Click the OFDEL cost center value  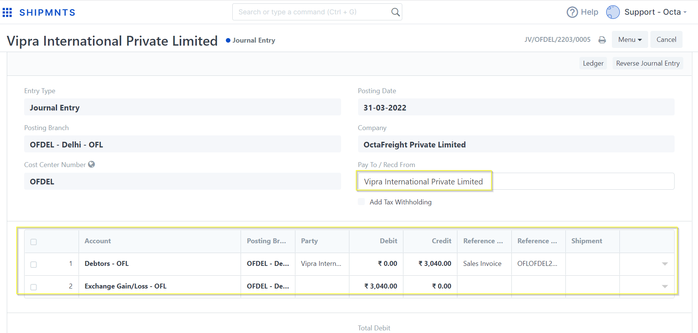(x=182, y=181)
